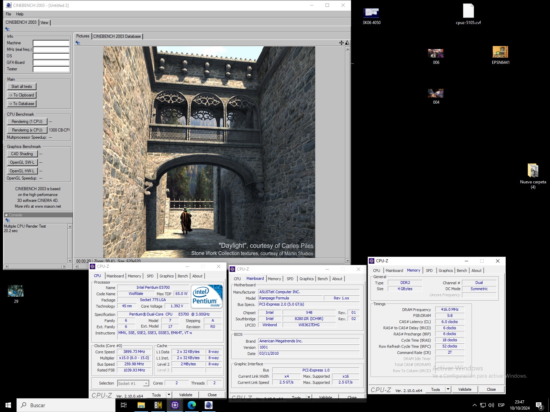Open About tab in Memory CPU-Z window

476,271
